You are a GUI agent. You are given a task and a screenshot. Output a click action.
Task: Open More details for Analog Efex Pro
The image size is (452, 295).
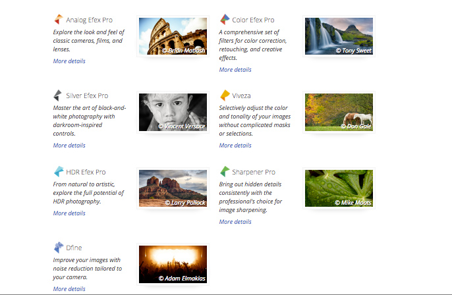[69, 61]
